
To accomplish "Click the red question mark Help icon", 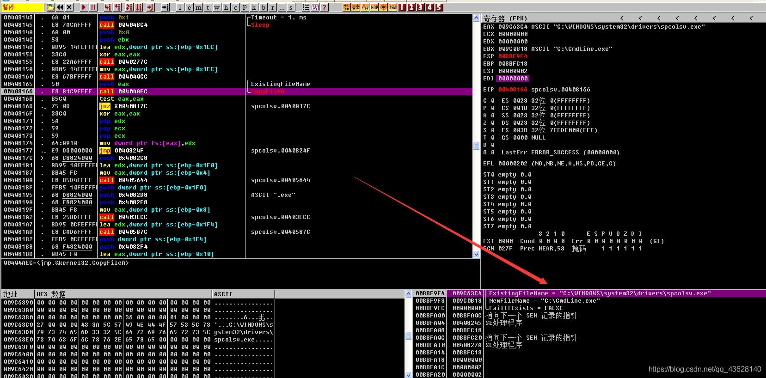I will click(x=324, y=7).
